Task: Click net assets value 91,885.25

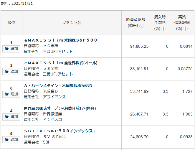Action: click(x=139, y=46)
